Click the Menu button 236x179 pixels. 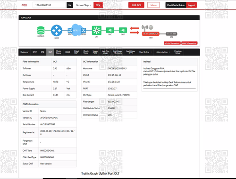153,5
